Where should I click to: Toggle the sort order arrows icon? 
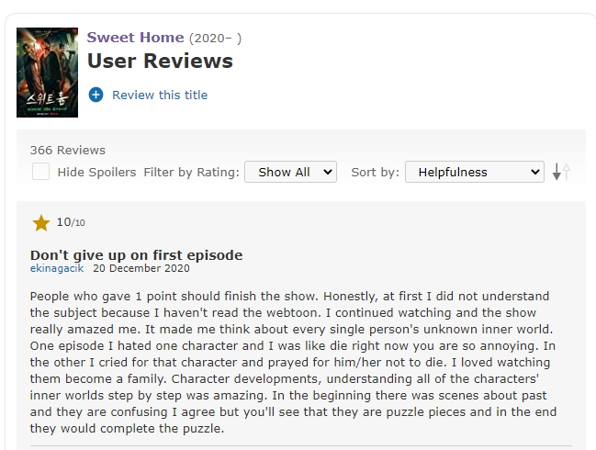[561, 172]
